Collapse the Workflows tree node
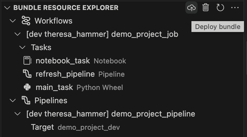 click(x=12, y=21)
